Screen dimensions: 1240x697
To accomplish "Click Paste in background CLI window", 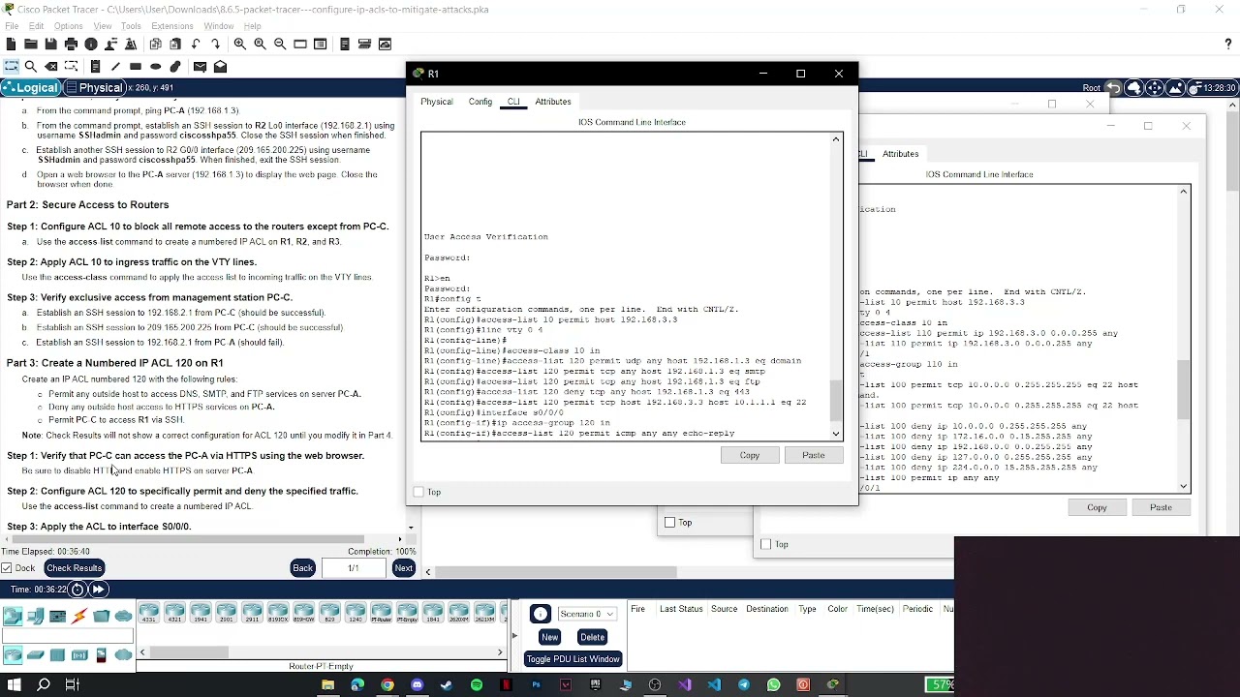I will coord(1161,507).
